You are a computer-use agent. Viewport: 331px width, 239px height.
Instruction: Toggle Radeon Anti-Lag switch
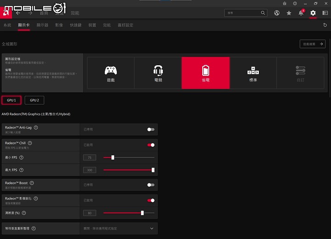pyautogui.click(x=151, y=130)
